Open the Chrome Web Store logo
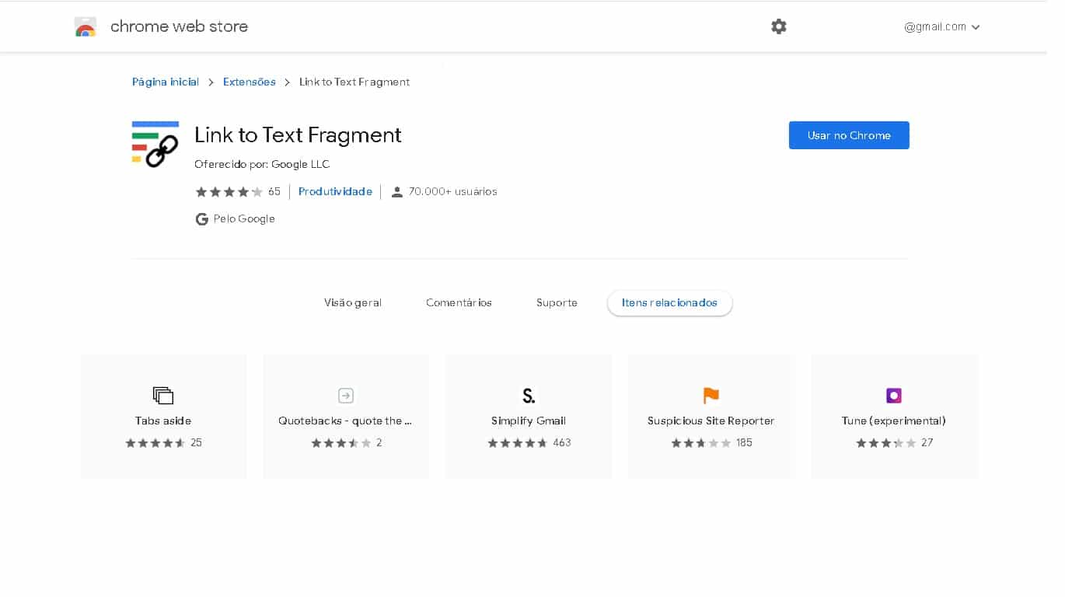This screenshot has width=1065, height=597. (x=86, y=26)
